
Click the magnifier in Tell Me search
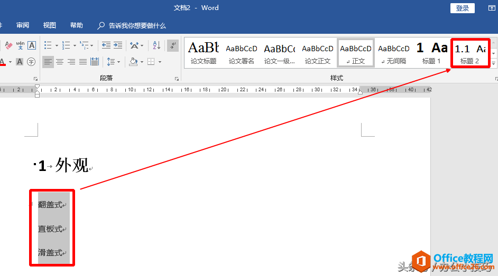[101, 26]
